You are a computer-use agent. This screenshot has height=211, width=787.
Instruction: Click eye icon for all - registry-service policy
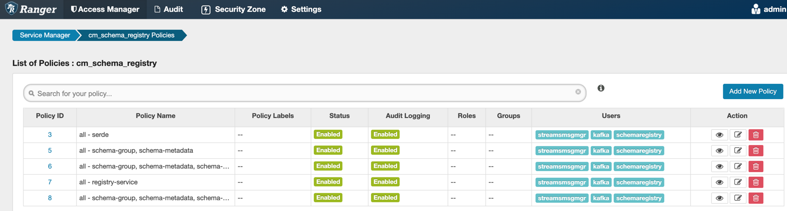[719, 182]
